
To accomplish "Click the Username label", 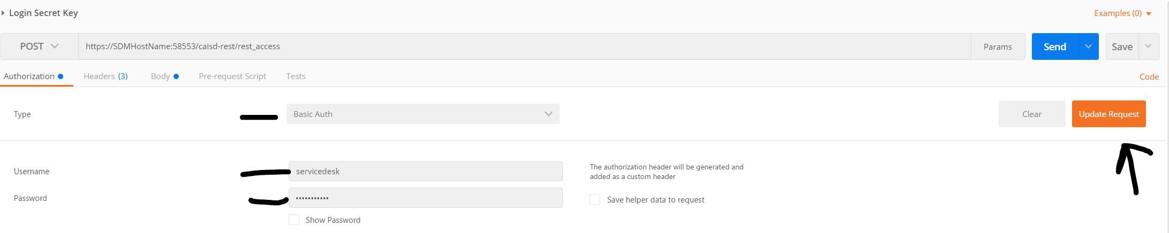I will [x=32, y=172].
